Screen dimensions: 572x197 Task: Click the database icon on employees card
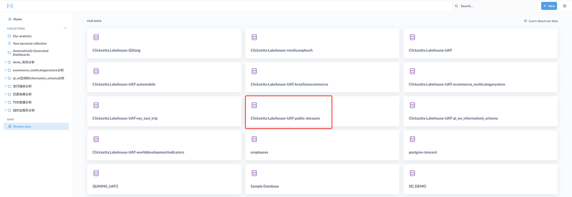pos(254,140)
